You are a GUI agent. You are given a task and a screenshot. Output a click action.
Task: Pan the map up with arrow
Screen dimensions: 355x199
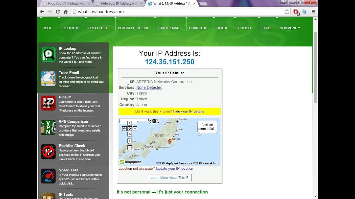tap(130, 123)
